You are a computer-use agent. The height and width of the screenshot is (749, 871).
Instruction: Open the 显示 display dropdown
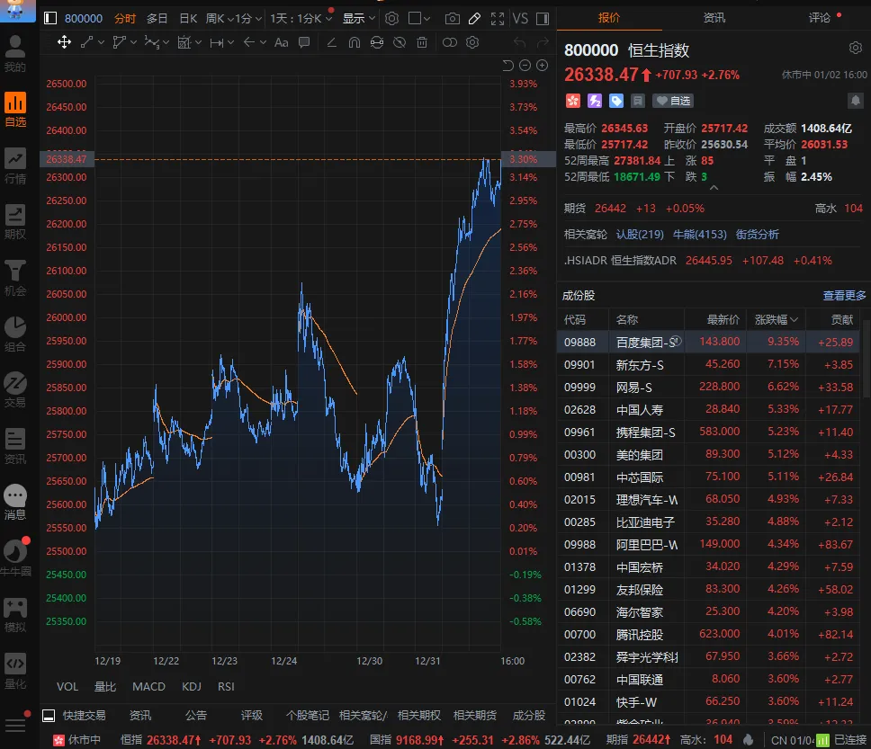[x=358, y=18]
